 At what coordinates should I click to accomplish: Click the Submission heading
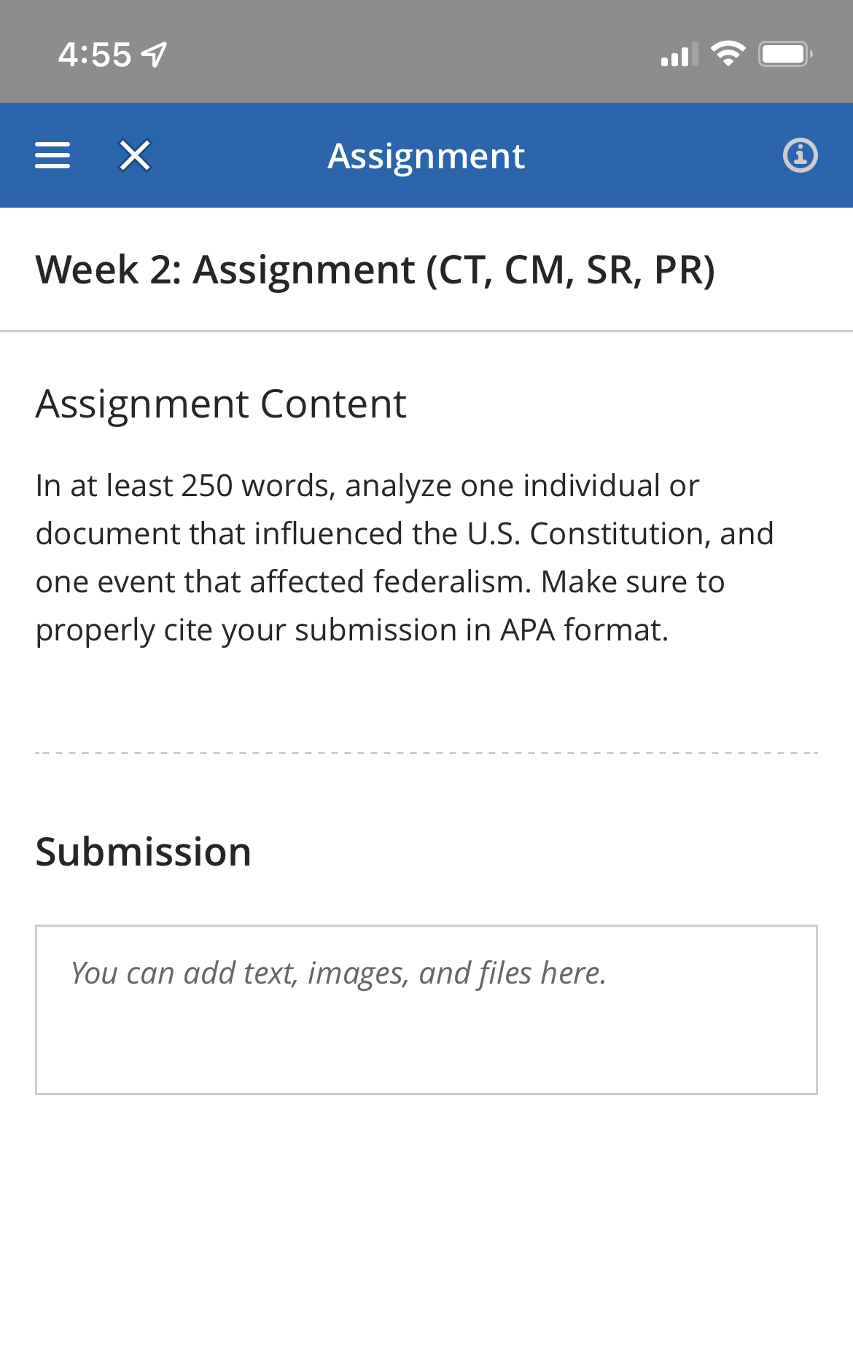[x=143, y=852]
